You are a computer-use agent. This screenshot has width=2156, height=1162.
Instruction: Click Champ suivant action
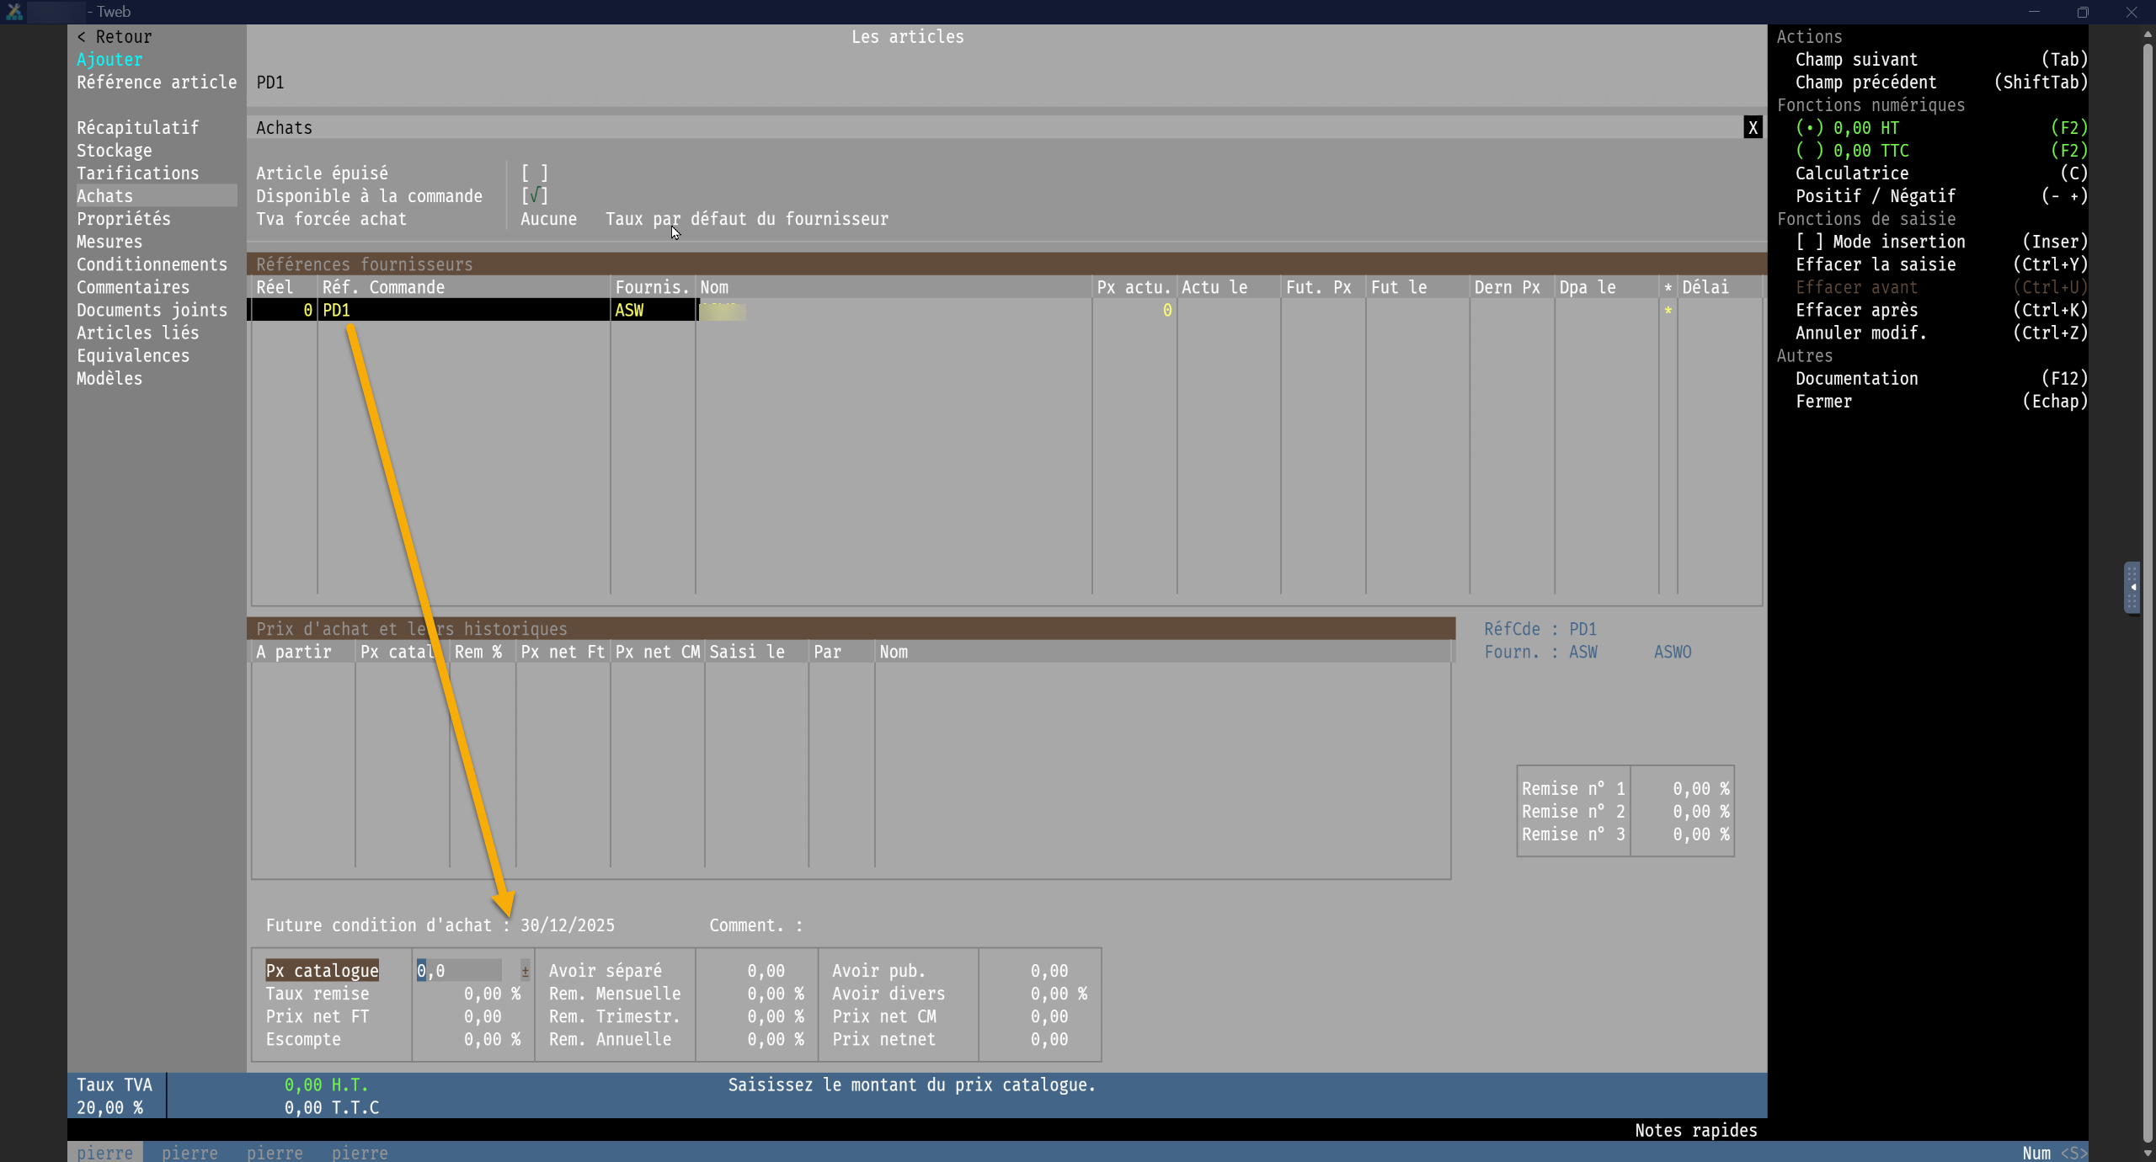tap(1941, 60)
